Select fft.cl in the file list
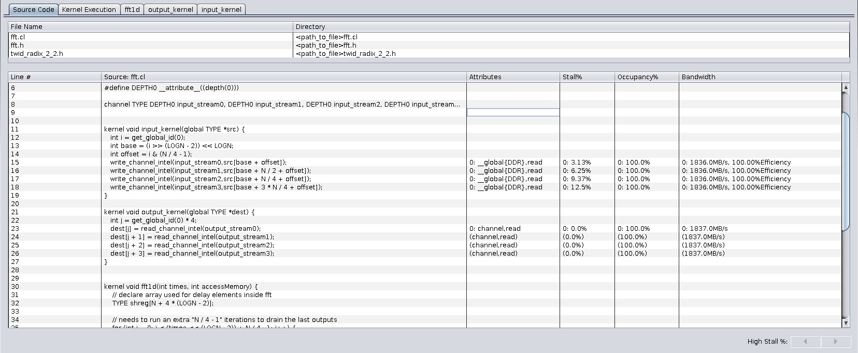This screenshot has width=858, height=353. [x=18, y=37]
